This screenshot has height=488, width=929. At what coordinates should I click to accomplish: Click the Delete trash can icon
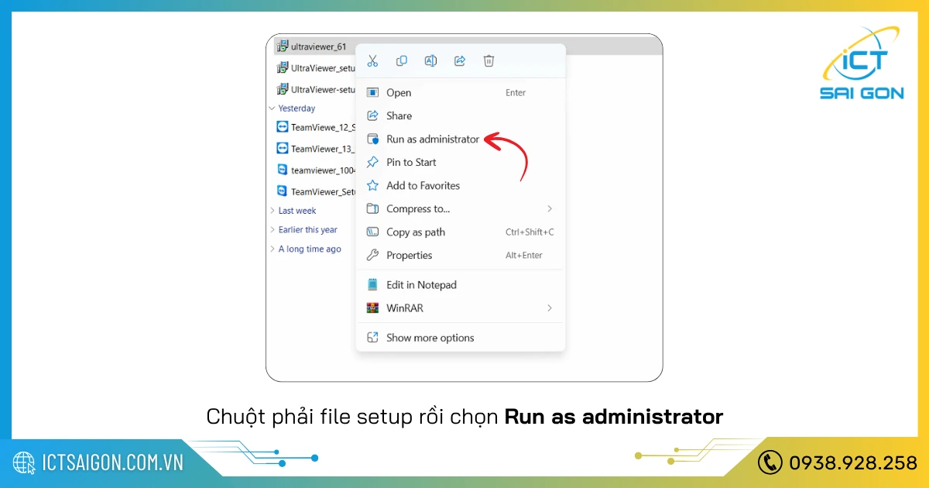[488, 60]
